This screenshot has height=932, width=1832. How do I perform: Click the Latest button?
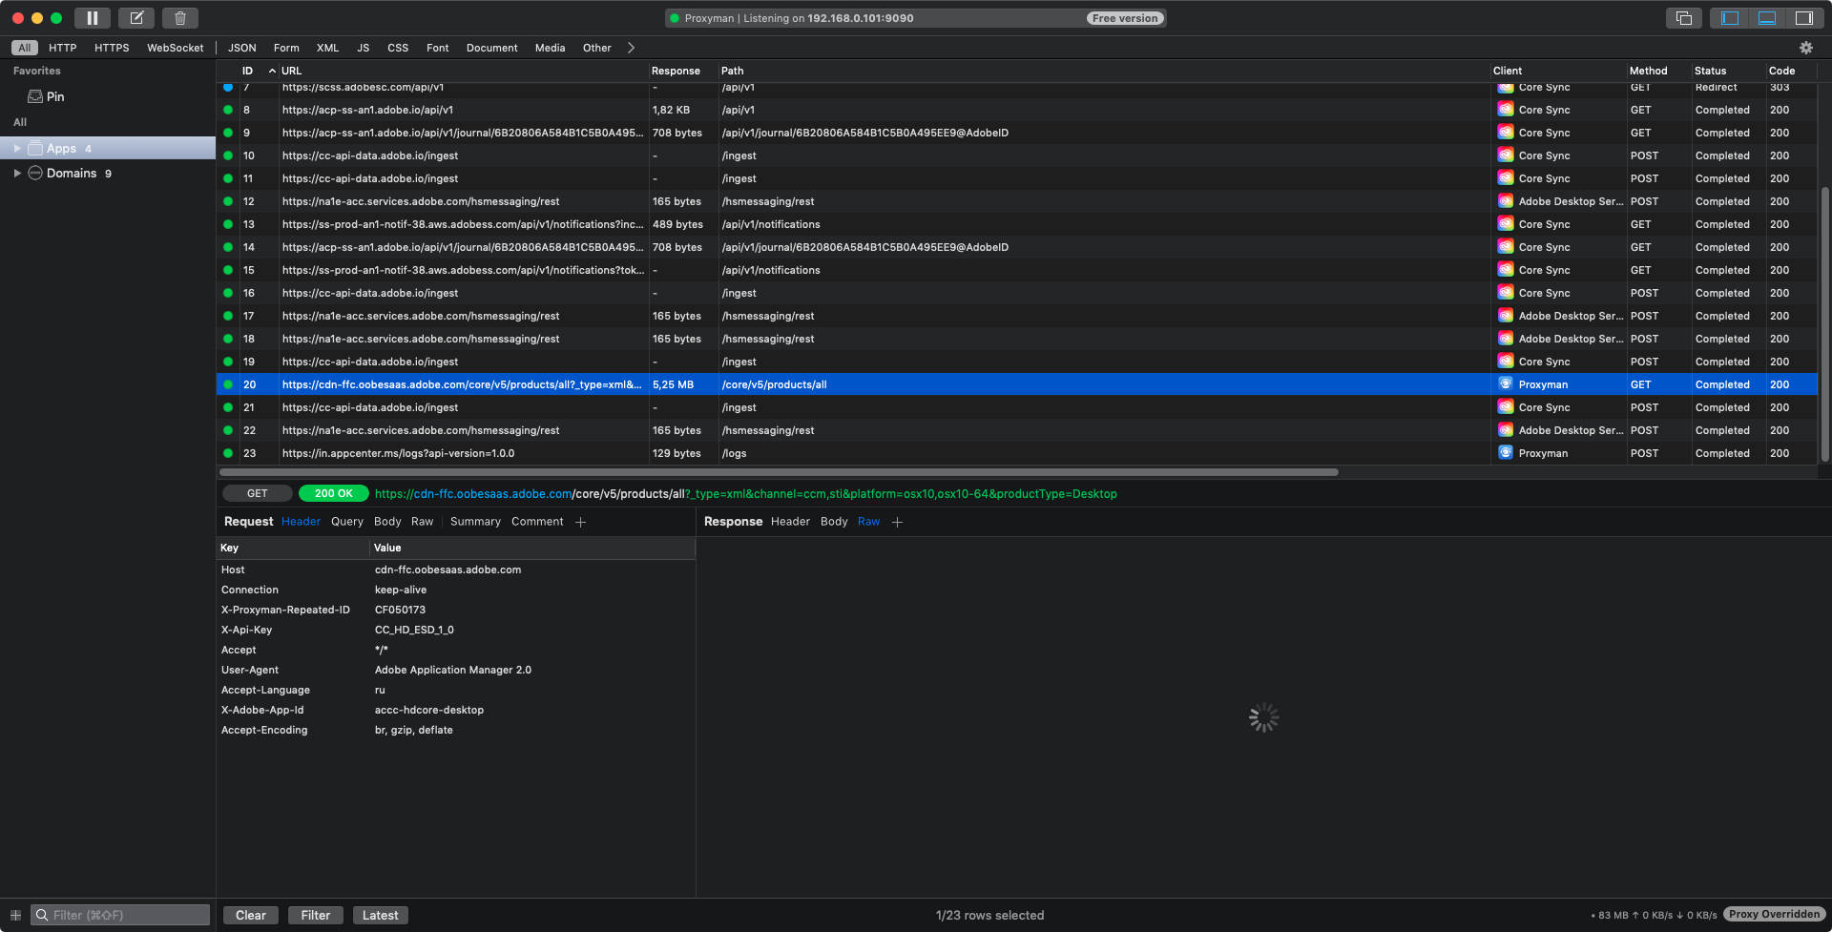(380, 915)
